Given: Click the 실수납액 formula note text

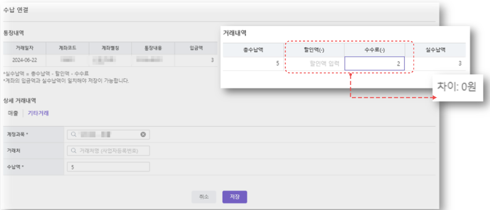Looking at the screenshot, I should 46,74.
